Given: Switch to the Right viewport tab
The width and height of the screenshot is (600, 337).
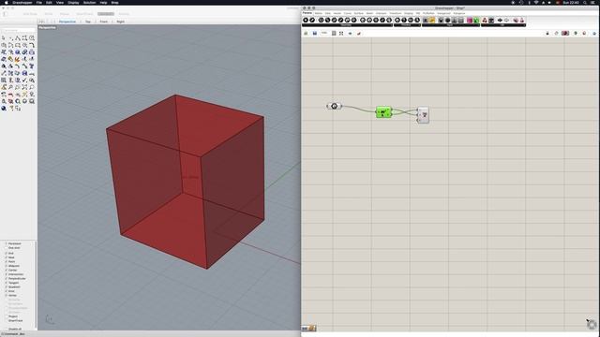Looking at the screenshot, I should pos(121,22).
